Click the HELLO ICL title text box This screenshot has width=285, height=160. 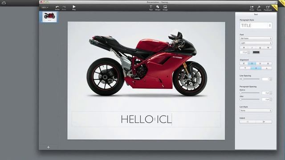147,119
